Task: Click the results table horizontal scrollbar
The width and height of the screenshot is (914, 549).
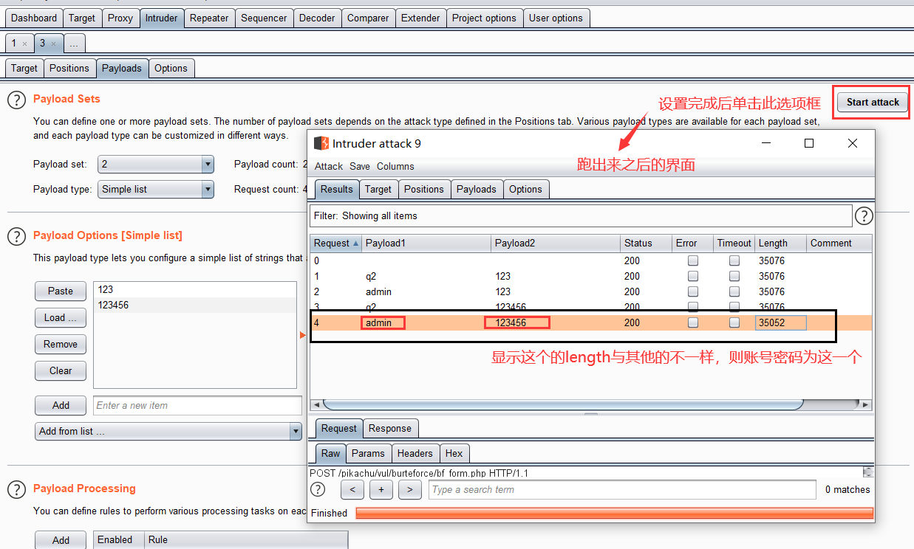Action: (563, 404)
